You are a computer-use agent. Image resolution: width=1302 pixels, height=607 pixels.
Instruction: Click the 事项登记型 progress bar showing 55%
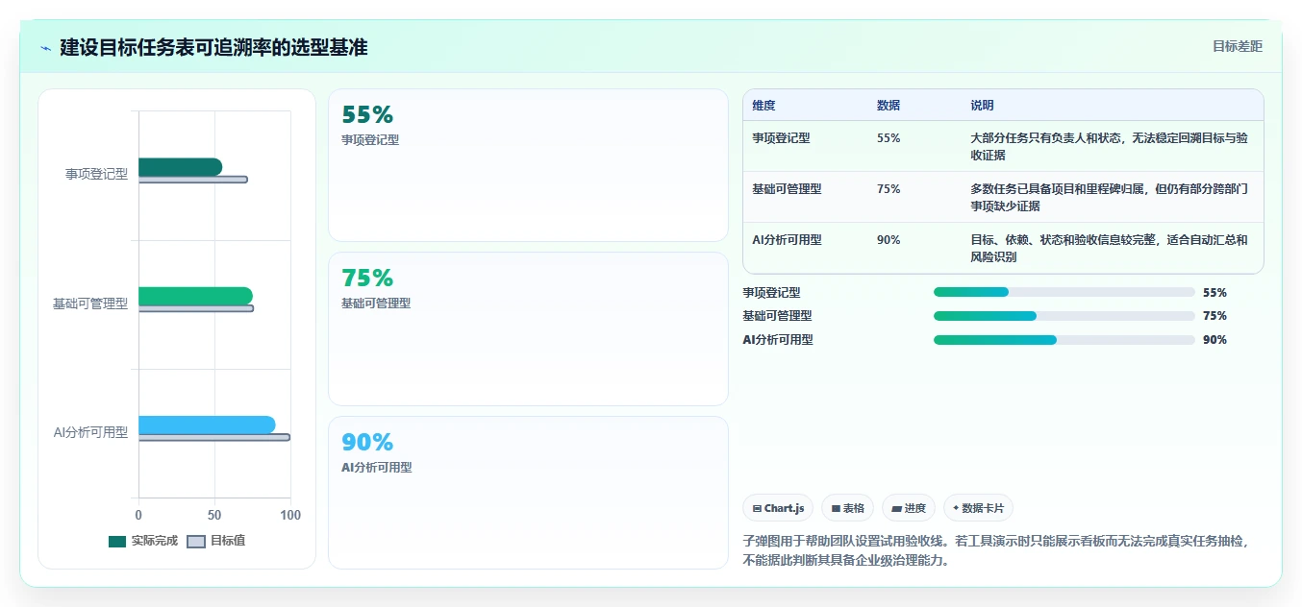[1064, 292]
